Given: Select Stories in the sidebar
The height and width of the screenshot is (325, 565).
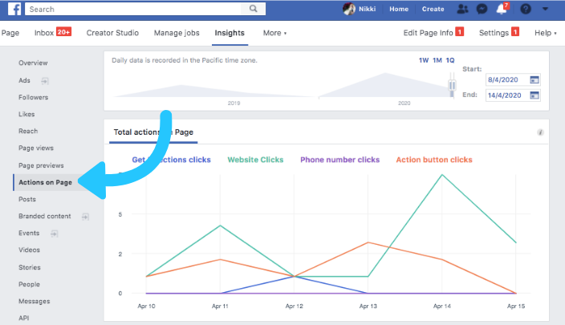Looking at the screenshot, I should (30, 267).
